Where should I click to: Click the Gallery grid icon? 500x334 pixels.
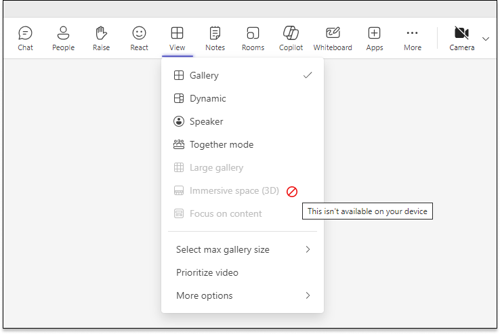click(x=179, y=75)
